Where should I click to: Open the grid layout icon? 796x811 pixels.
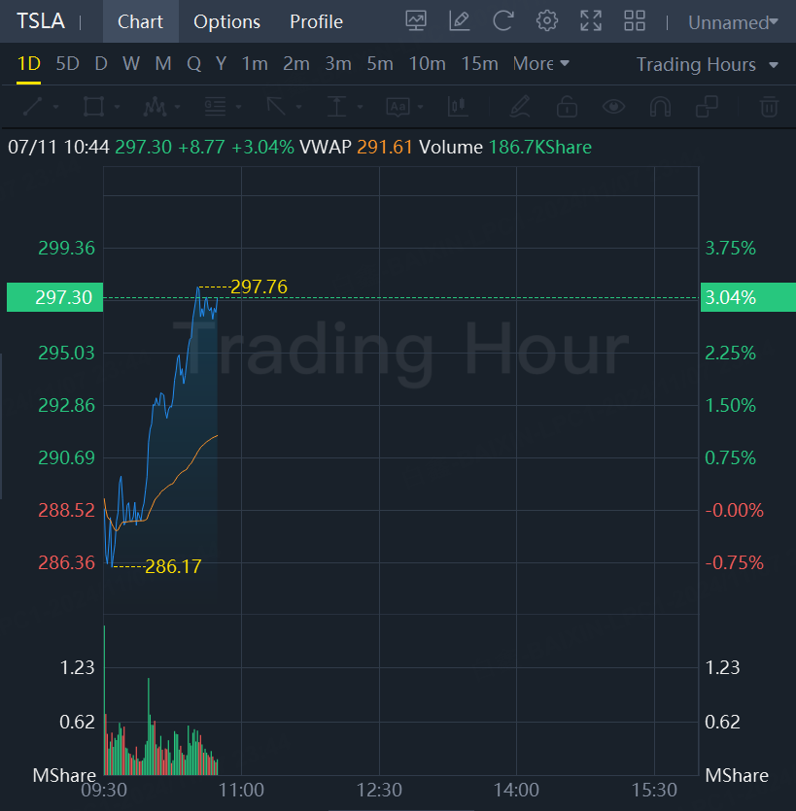pos(635,21)
